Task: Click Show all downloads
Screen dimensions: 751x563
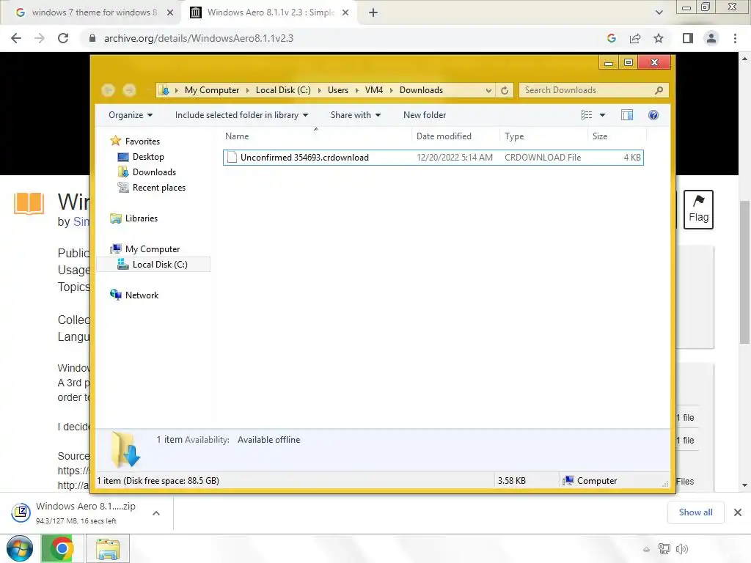Action: [695, 512]
